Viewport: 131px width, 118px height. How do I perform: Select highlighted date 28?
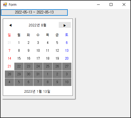pos(9,74)
